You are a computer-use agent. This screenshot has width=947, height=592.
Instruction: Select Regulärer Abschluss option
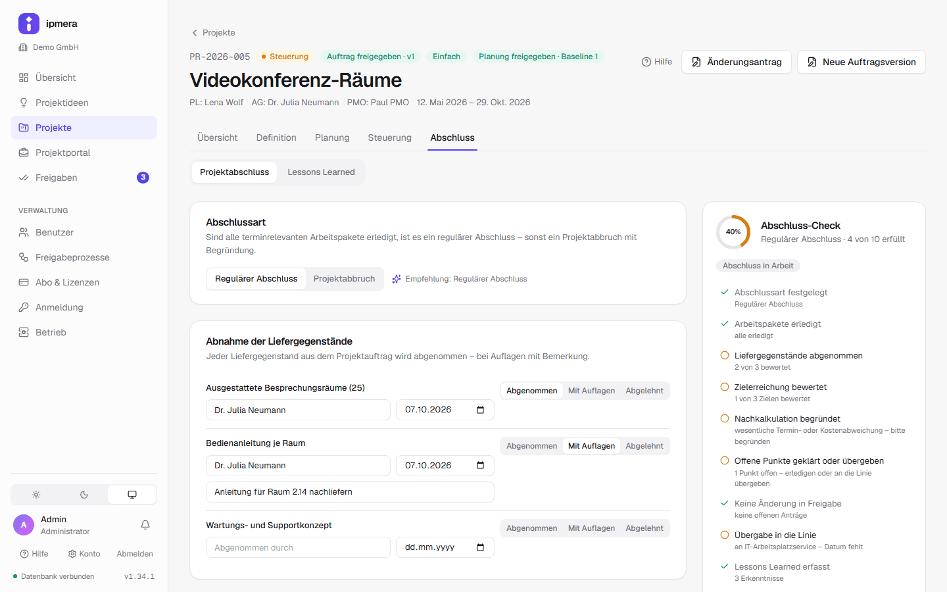(x=256, y=279)
